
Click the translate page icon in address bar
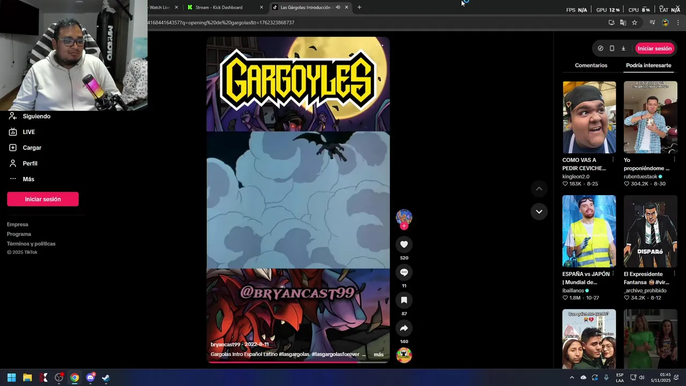pos(623,23)
